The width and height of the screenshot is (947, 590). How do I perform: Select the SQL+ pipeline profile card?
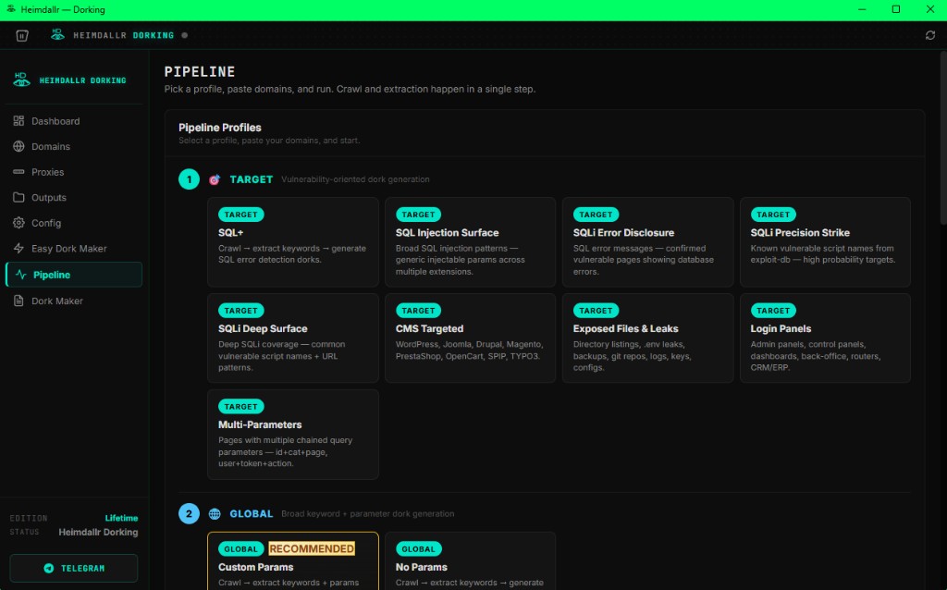point(293,242)
